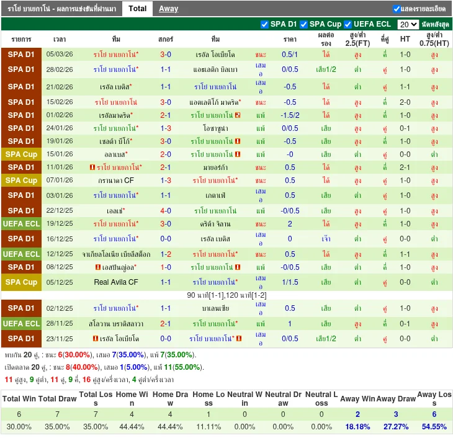Image resolution: width=453 pixels, height=438 pixels.
Task: Click the HT column header
Action: 405,39
